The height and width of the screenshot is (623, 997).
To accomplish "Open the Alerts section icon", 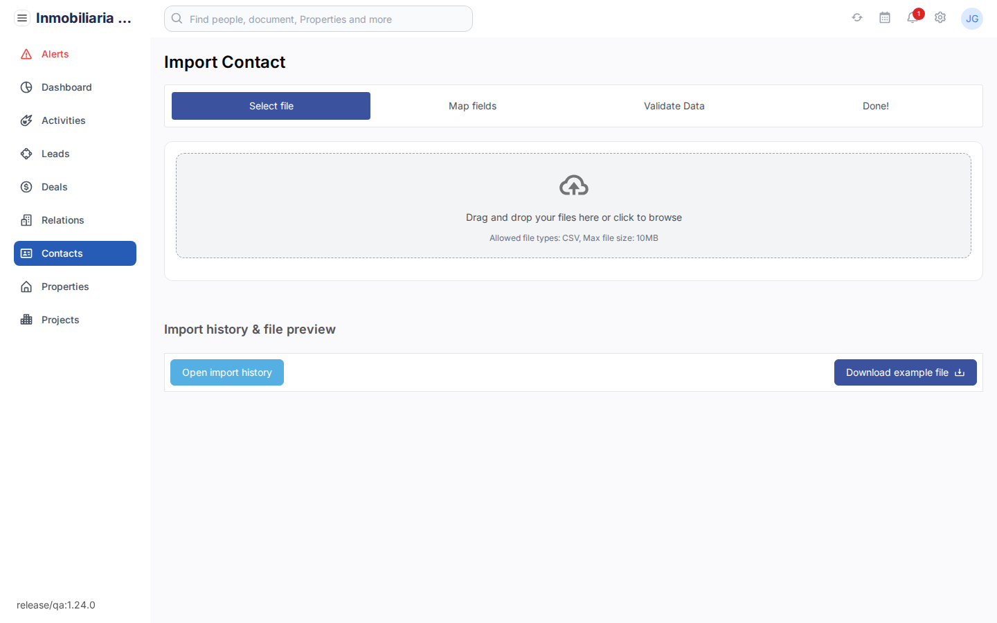I will coord(26,53).
